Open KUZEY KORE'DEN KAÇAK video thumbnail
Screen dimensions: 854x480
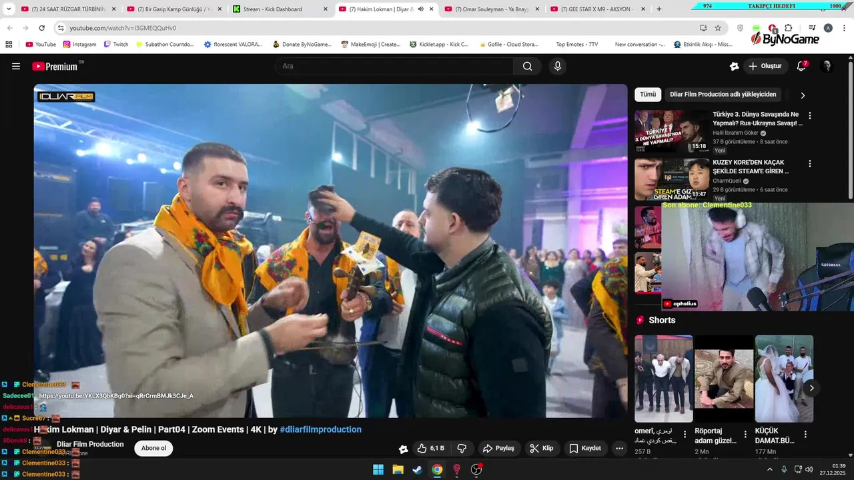(x=672, y=179)
